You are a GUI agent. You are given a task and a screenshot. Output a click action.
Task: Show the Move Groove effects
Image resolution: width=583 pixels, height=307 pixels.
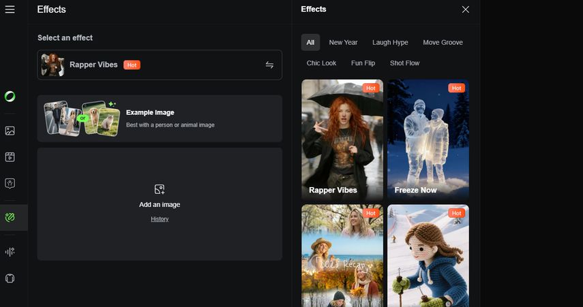point(443,42)
